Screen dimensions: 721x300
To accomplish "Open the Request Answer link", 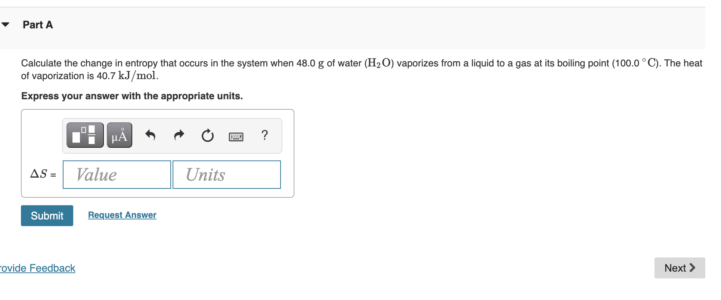I will point(122,215).
